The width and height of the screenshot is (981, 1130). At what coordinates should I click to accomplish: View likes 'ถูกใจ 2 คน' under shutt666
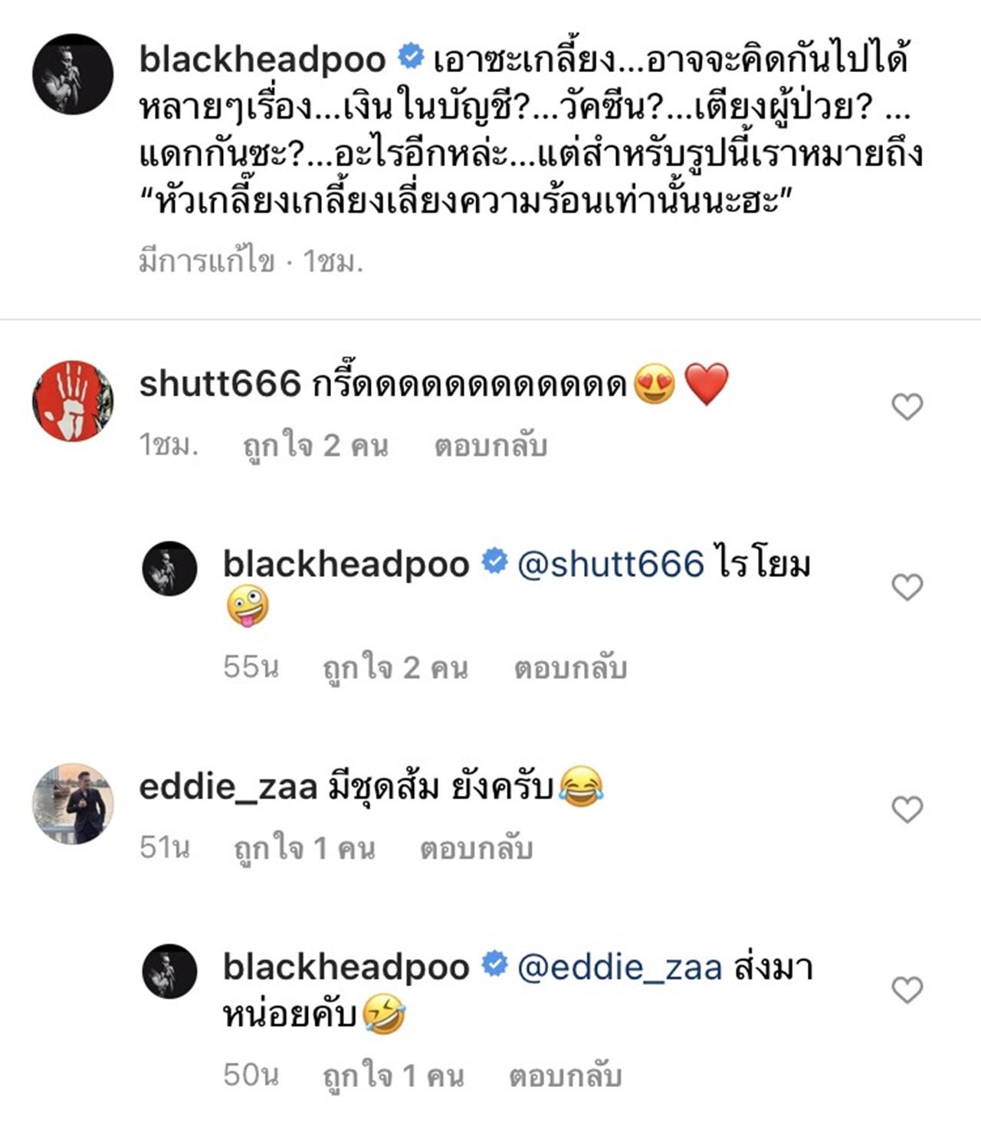tap(316, 445)
